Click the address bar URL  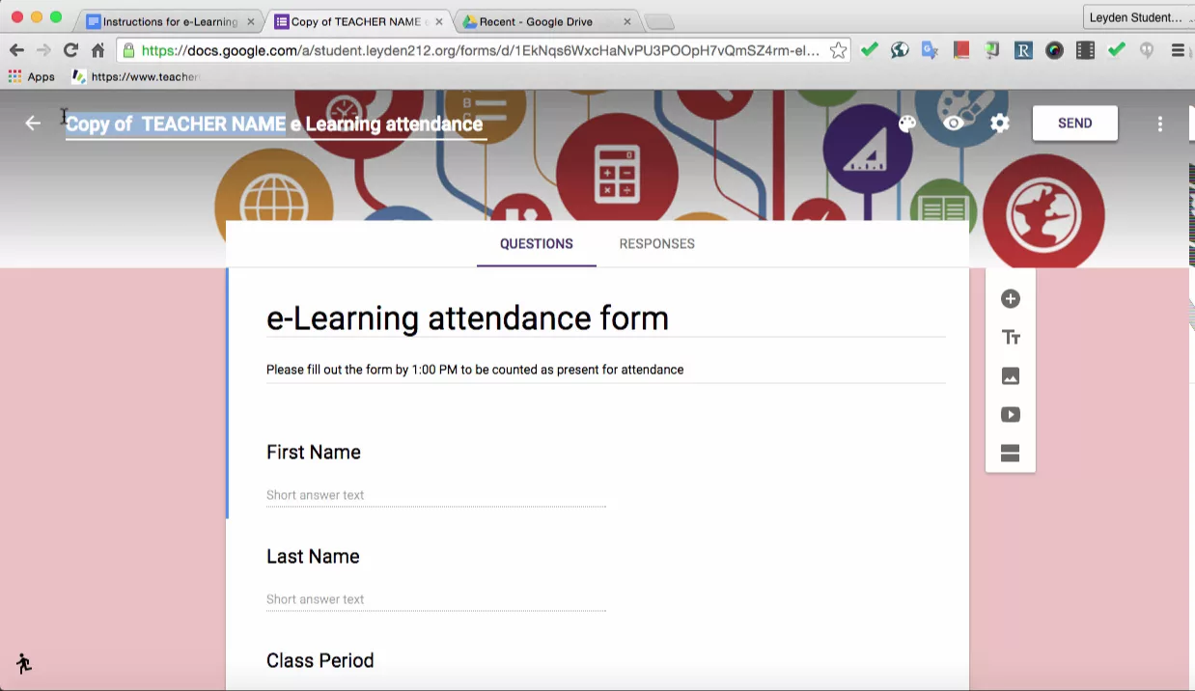pyautogui.click(x=481, y=50)
